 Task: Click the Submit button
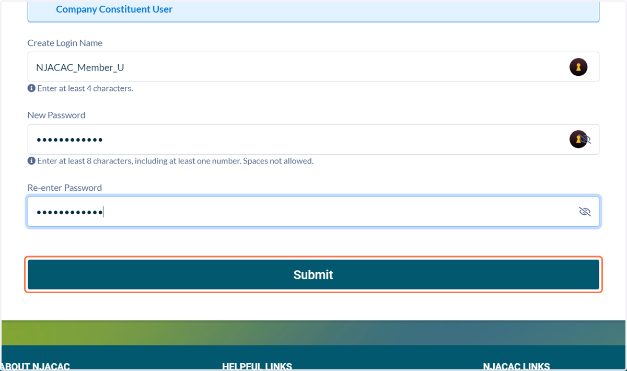(313, 274)
